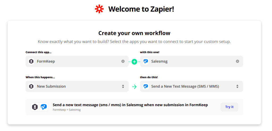The width and height of the screenshot is (272, 131).
Task: Click the green plus connector icon
Action: (134, 62)
